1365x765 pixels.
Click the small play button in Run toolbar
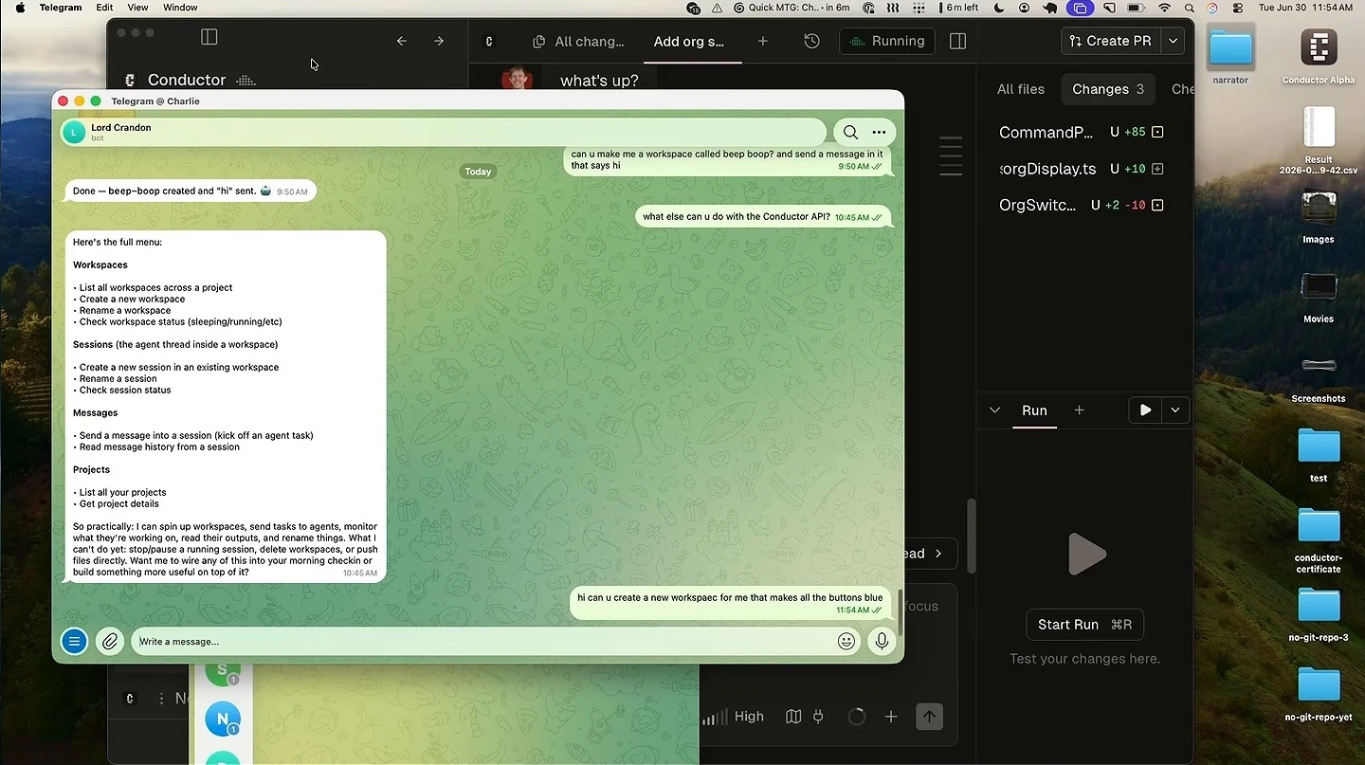point(1145,410)
